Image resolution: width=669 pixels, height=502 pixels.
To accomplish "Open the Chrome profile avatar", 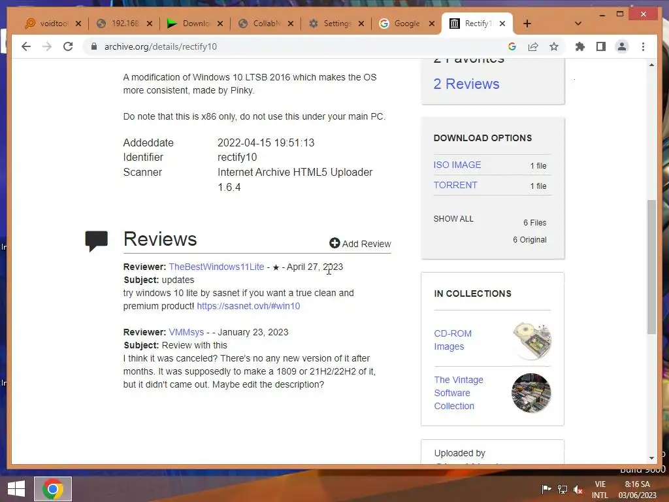I will click(x=622, y=46).
